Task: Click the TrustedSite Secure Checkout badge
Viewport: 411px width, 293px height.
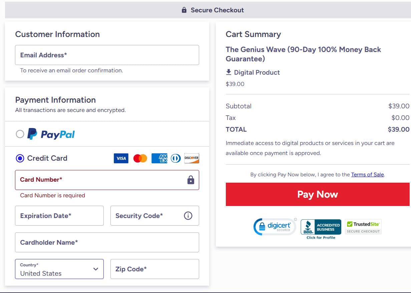Action: (363, 227)
